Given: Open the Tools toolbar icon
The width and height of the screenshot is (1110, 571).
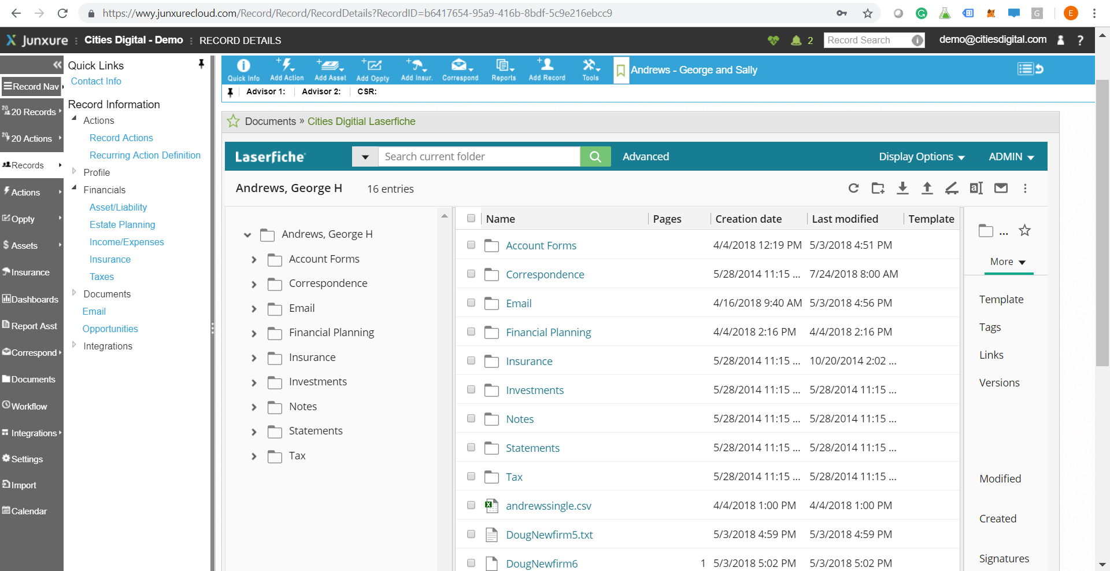Looking at the screenshot, I should [591, 70].
